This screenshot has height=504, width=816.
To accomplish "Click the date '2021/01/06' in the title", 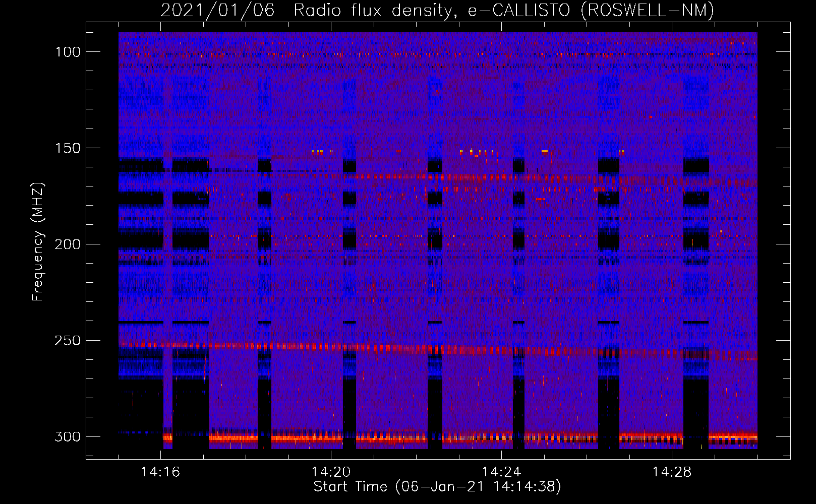I will point(218,10).
